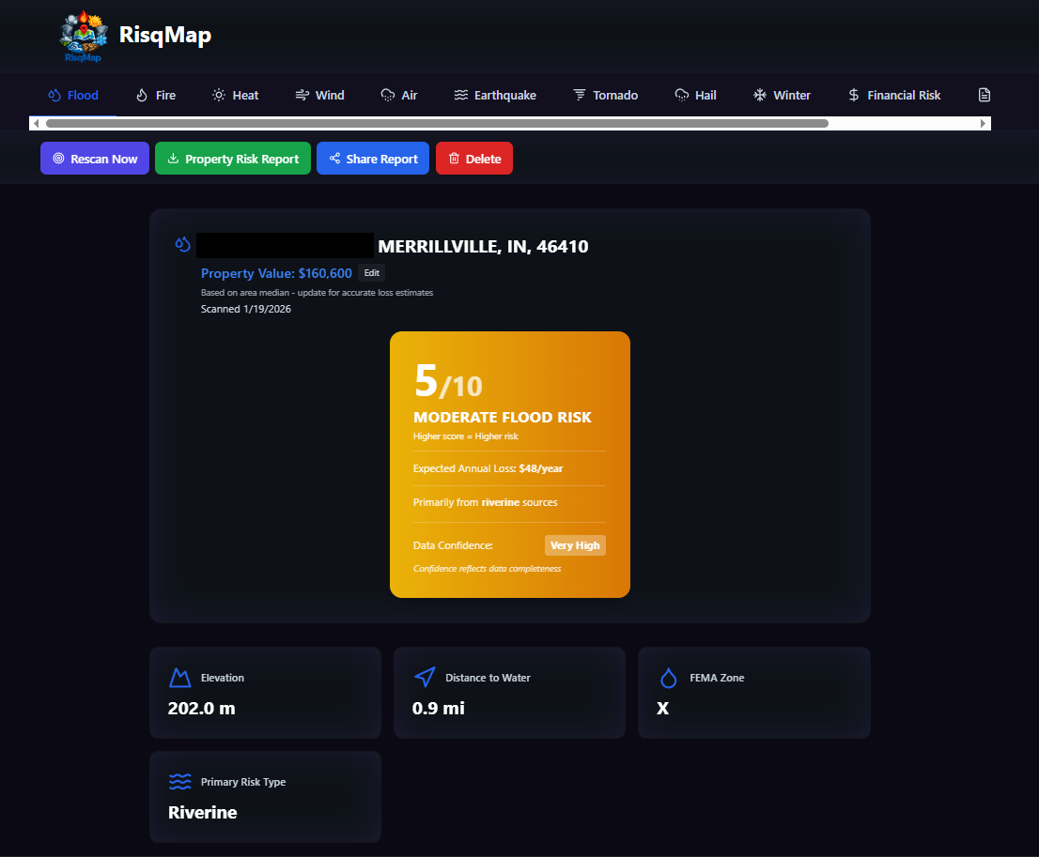Select the Earthquake seismic waves icon
The height and width of the screenshot is (857, 1039).
pos(459,95)
